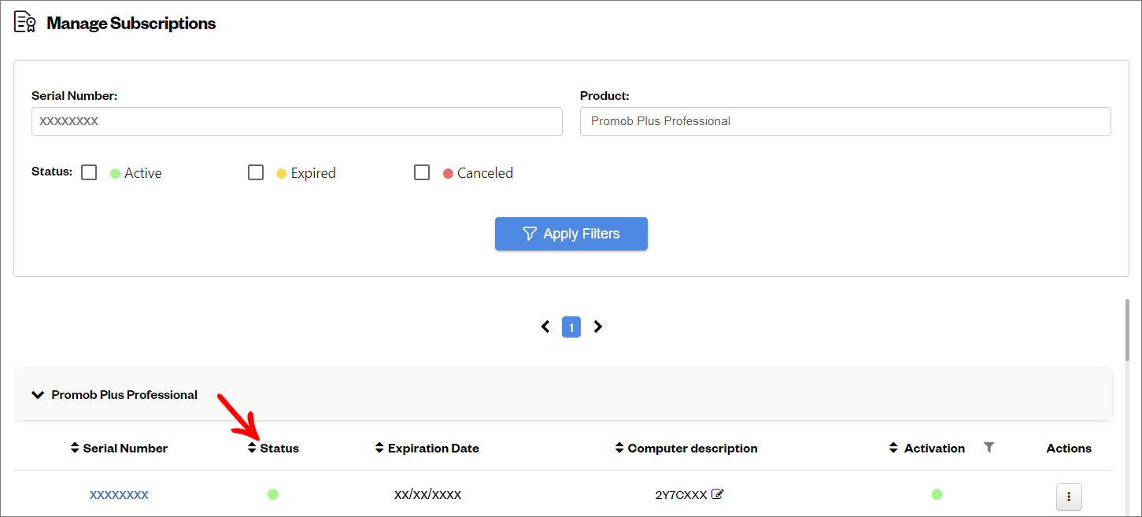Check the Canceled status checkbox
Image resolution: width=1142 pixels, height=517 pixels.
click(422, 172)
